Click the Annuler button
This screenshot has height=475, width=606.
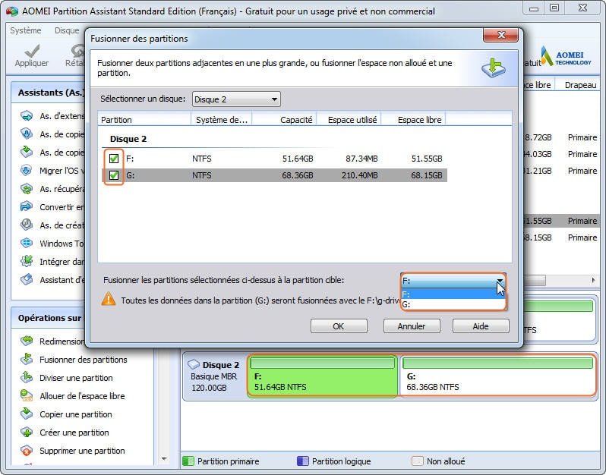click(412, 326)
